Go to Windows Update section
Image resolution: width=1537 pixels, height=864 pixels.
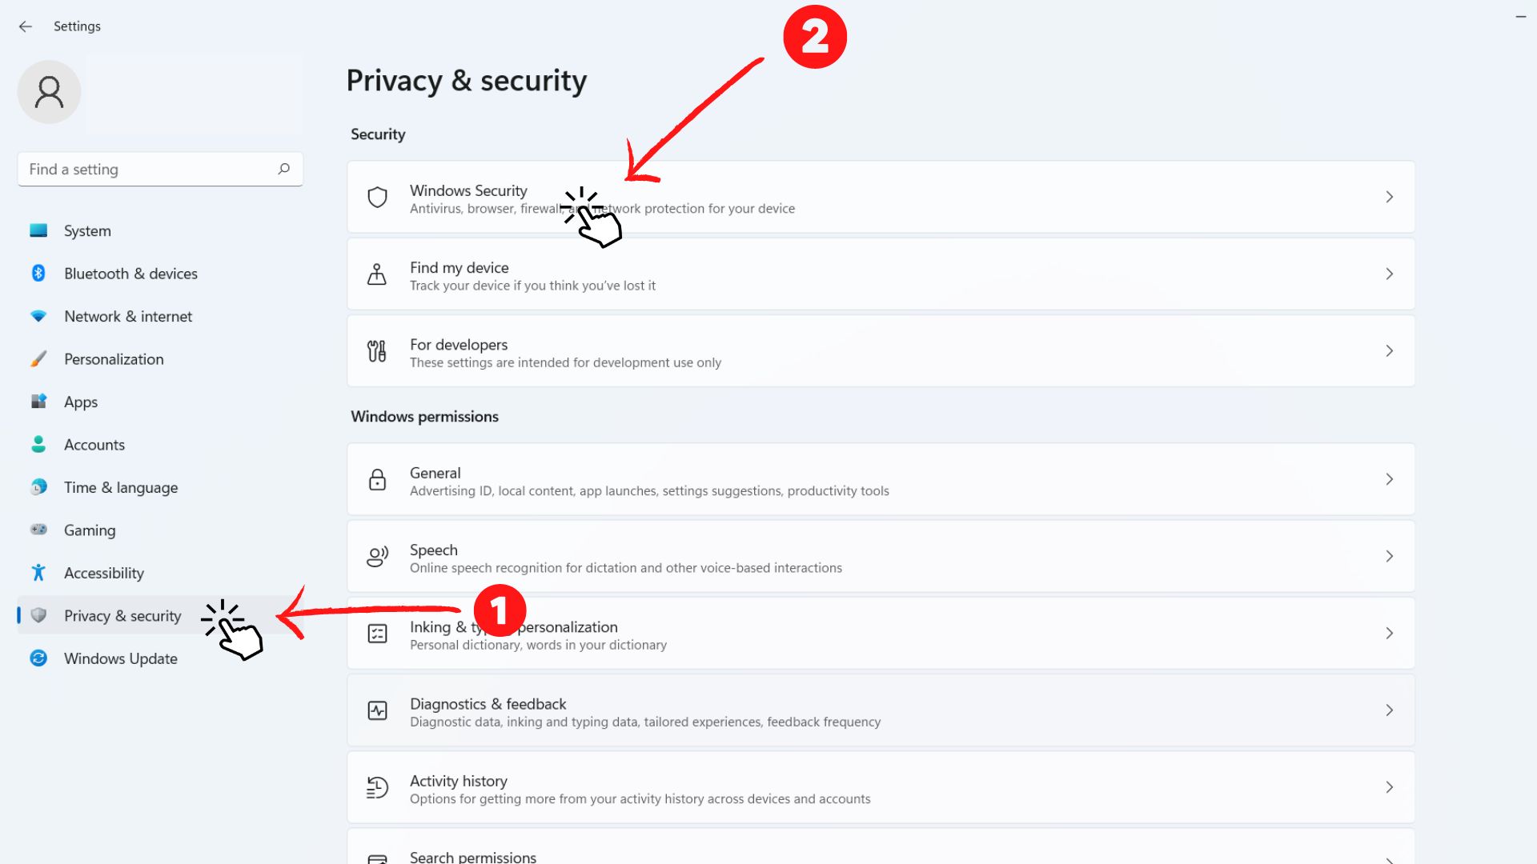(120, 658)
